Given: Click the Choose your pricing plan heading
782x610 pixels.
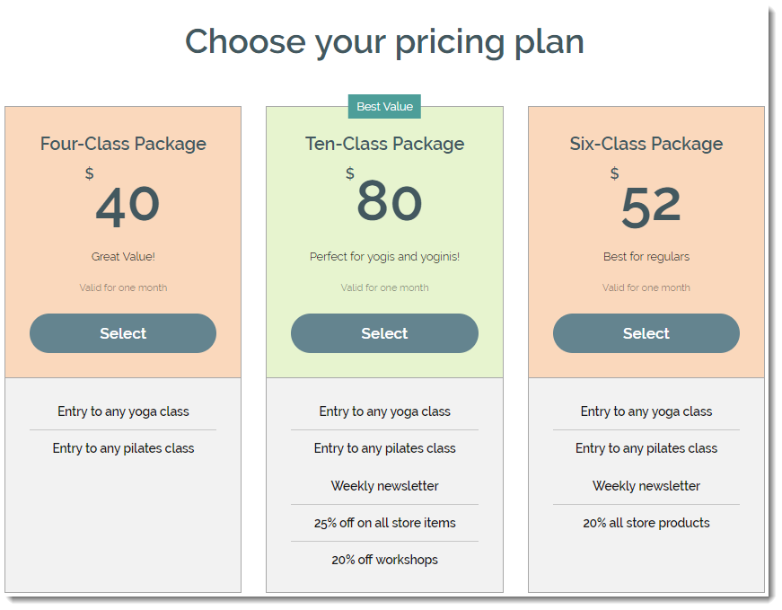Looking at the screenshot, I should pos(384,42).
